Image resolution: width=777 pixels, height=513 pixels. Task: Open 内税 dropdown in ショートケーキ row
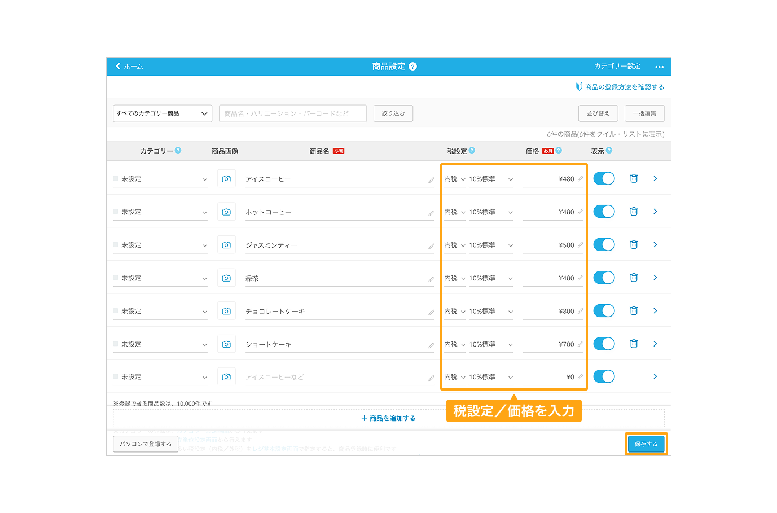(x=455, y=344)
